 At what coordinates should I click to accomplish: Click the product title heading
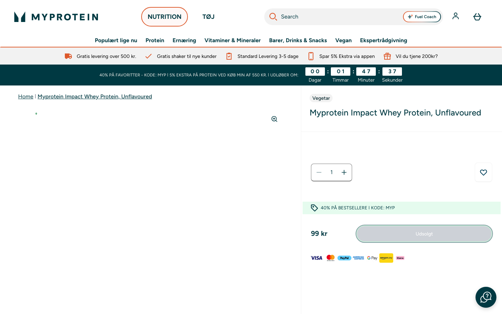tap(395, 113)
